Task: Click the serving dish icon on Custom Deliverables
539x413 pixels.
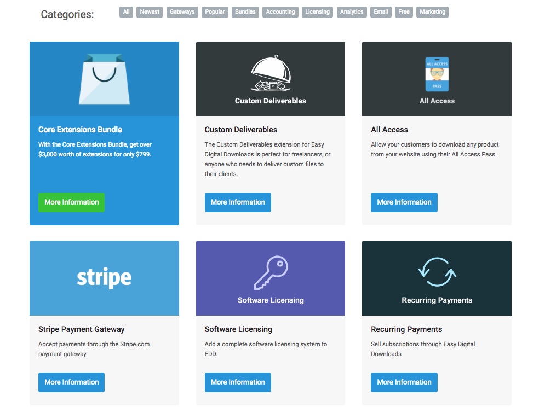Action: tap(271, 73)
